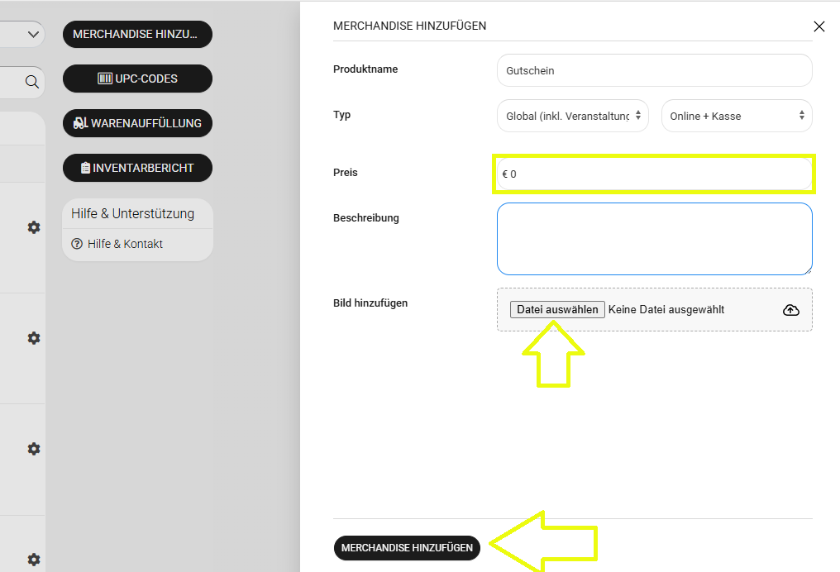Click the search magnifier icon
This screenshot has height=572, width=840.
(x=31, y=82)
